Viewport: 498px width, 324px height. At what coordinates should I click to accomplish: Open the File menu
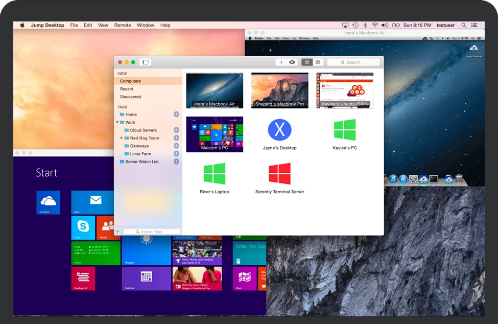point(74,25)
